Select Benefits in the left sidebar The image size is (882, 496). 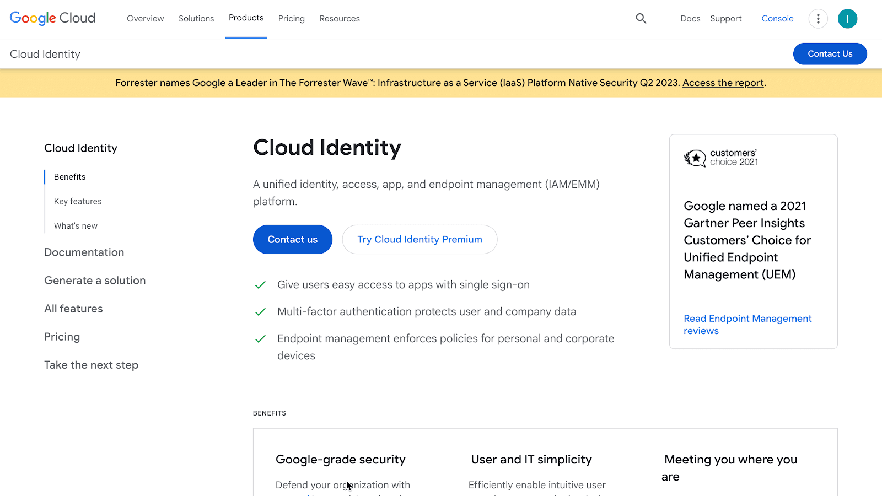point(69,176)
